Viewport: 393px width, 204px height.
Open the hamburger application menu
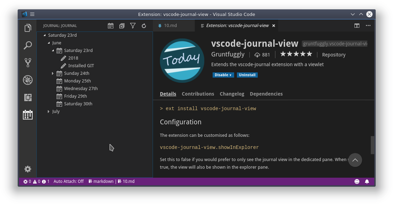click(x=32, y=14)
